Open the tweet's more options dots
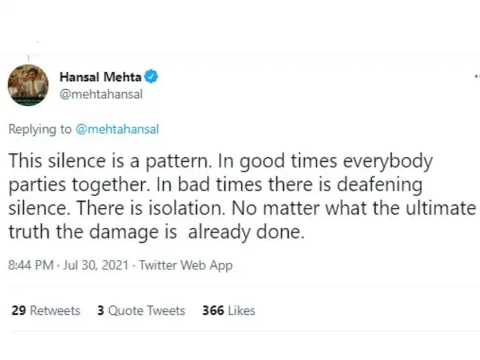The width and height of the screenshot is (480, 360). (x=476, y=77)
